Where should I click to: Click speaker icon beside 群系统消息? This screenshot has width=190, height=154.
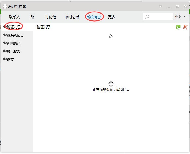5,35
